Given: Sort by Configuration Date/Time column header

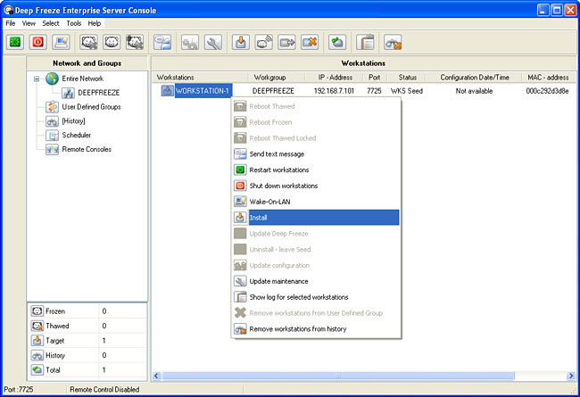Looking at the screenshot, I should [x=475, y=78].
